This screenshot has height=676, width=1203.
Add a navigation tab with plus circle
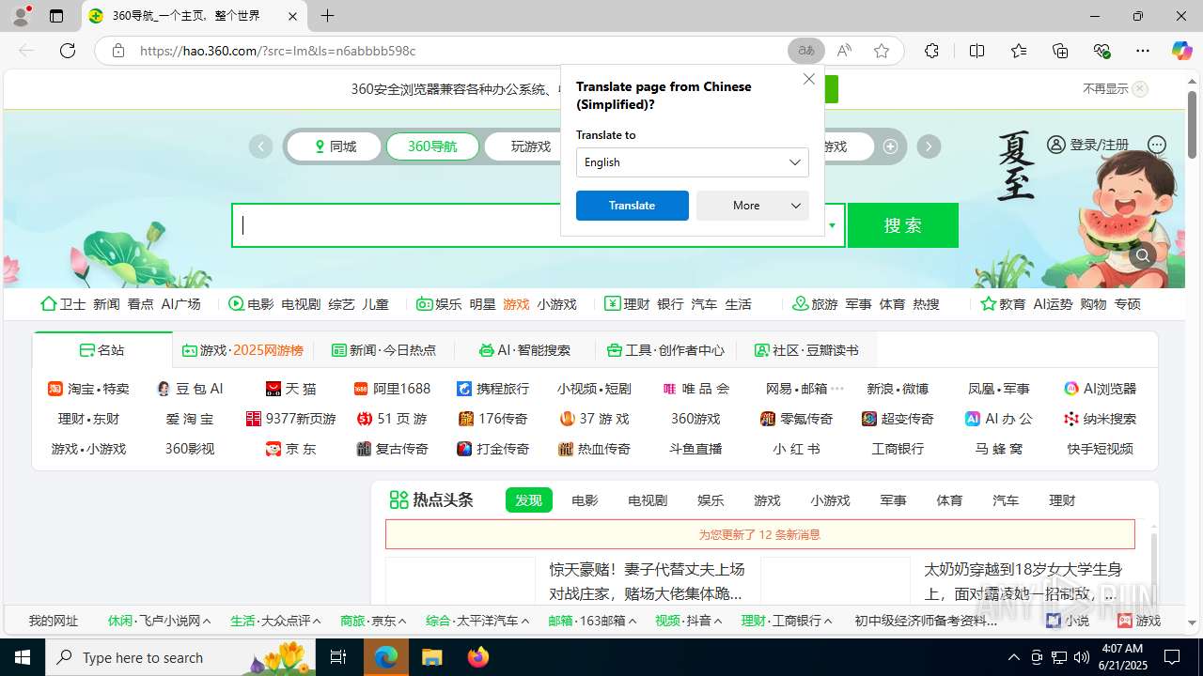[890, 146]
